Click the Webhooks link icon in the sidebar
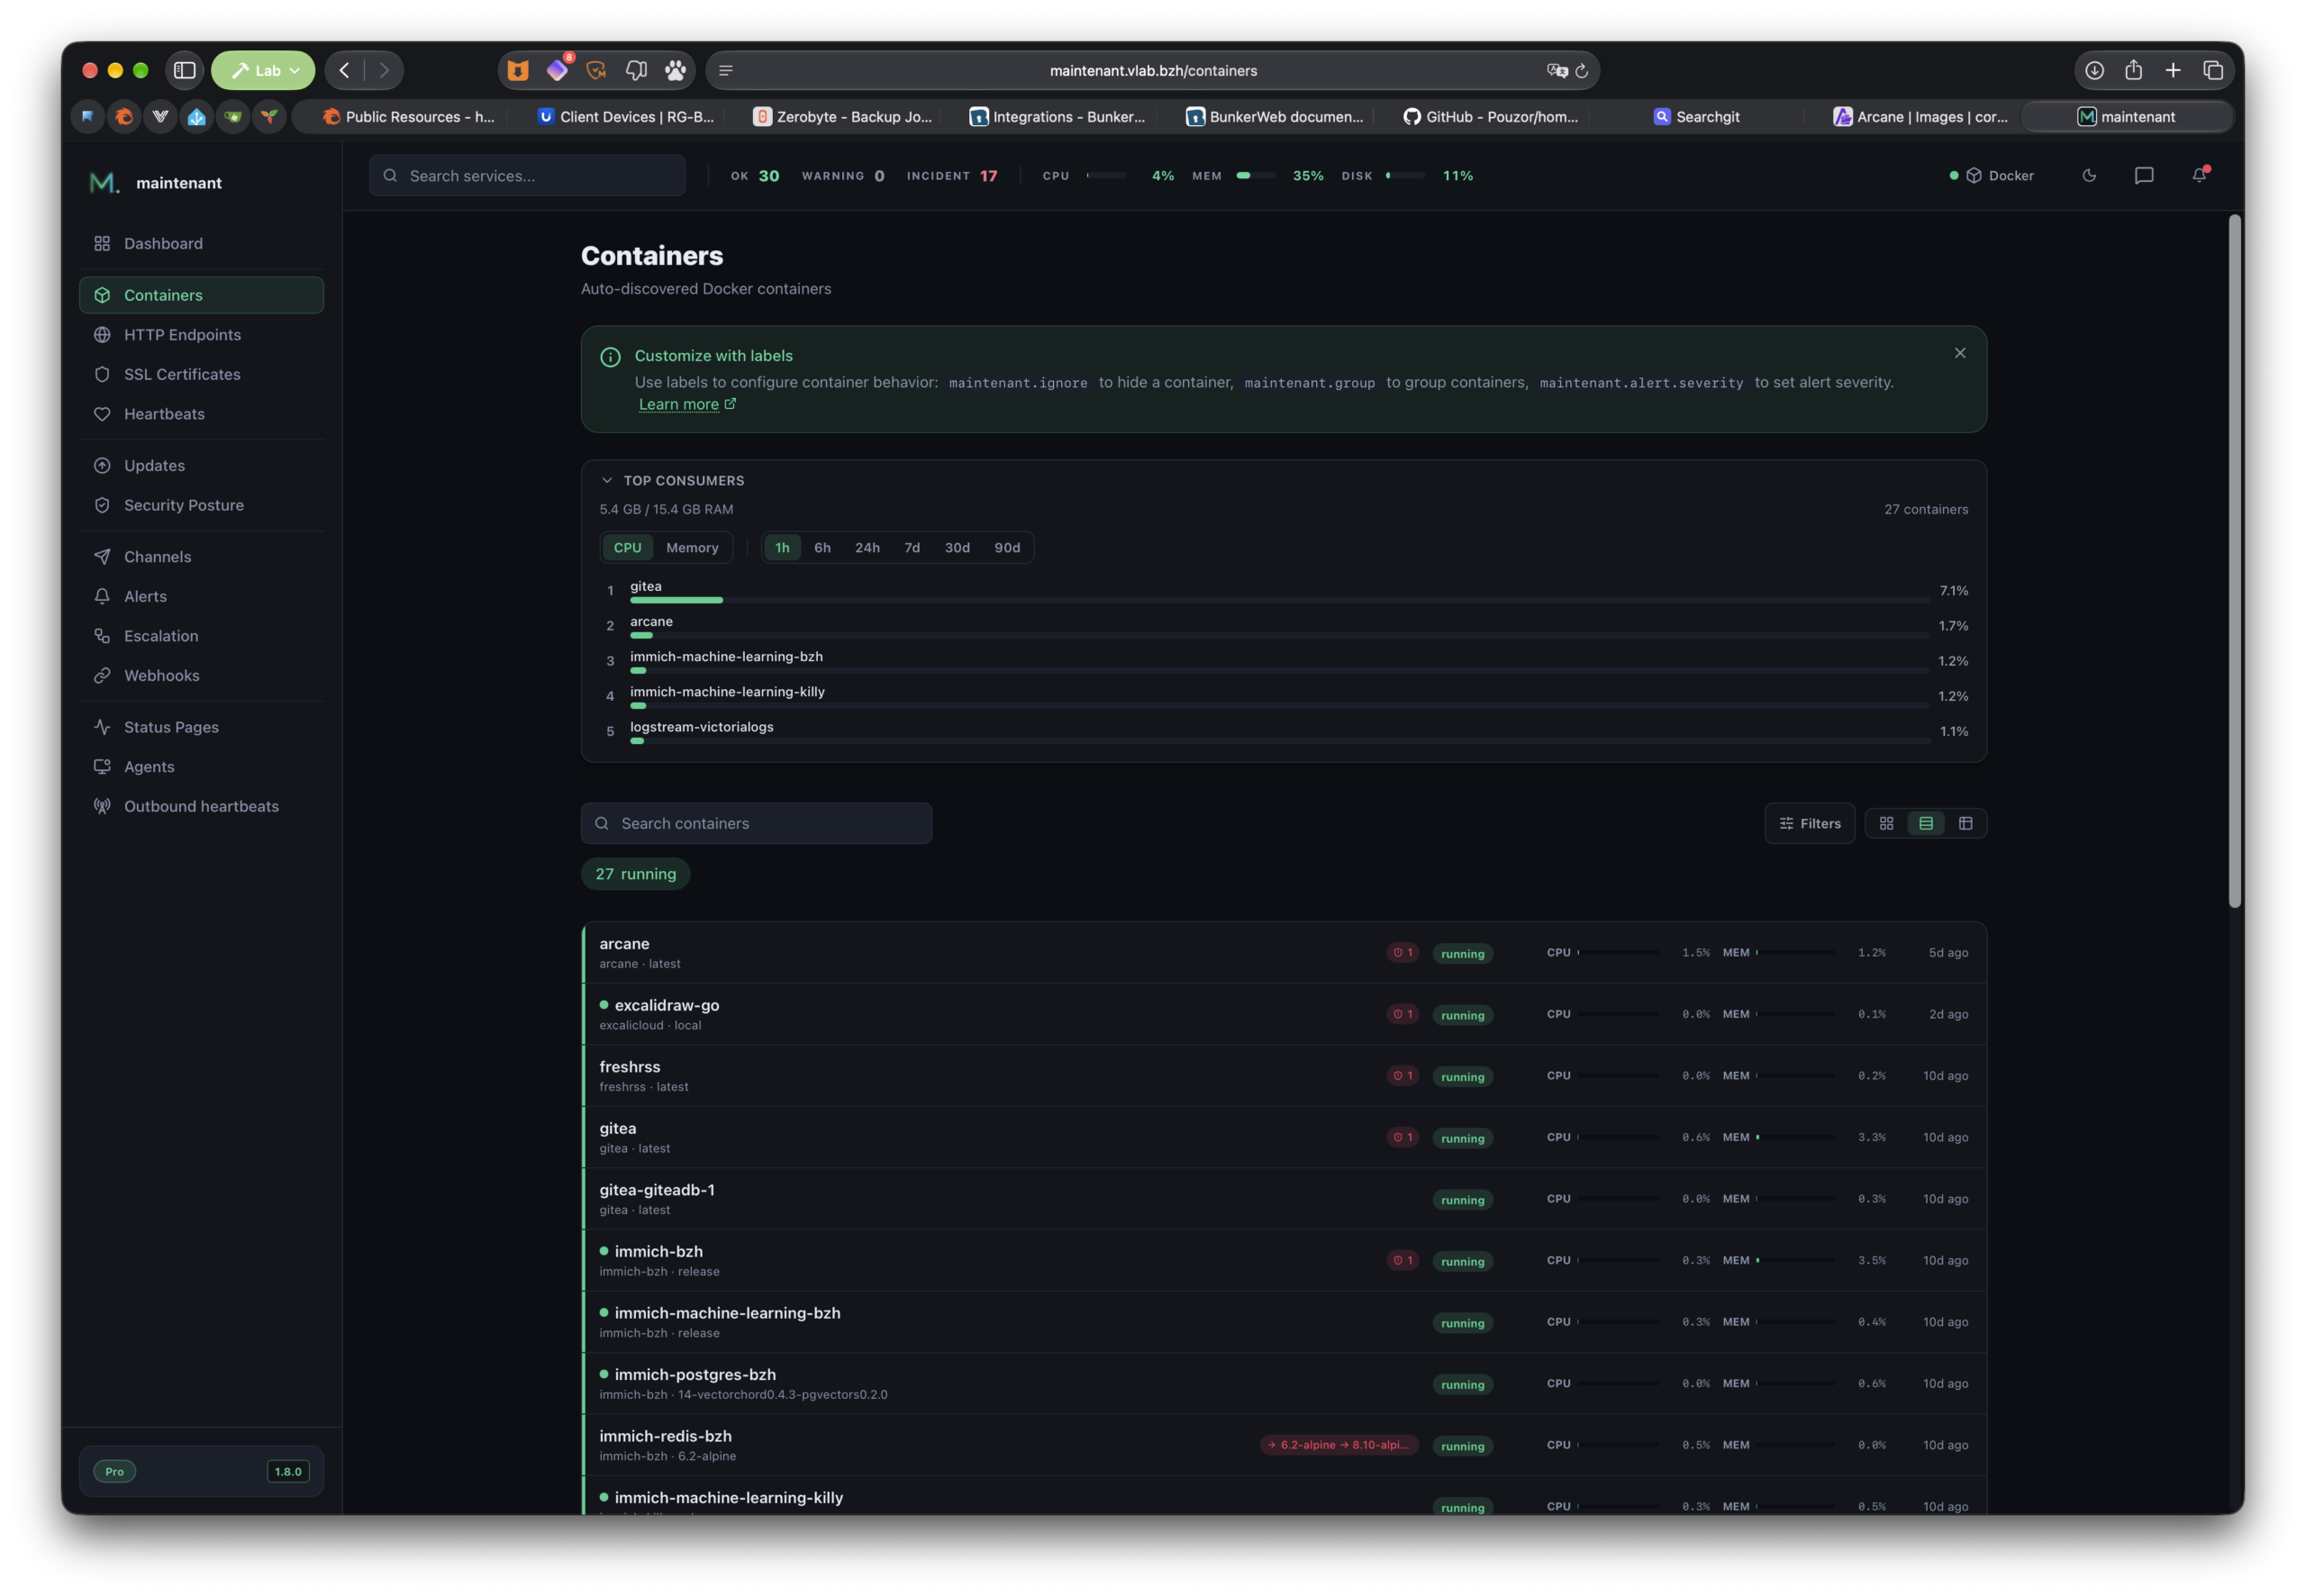2306x1596 pixels. click(x=102, y=676)
